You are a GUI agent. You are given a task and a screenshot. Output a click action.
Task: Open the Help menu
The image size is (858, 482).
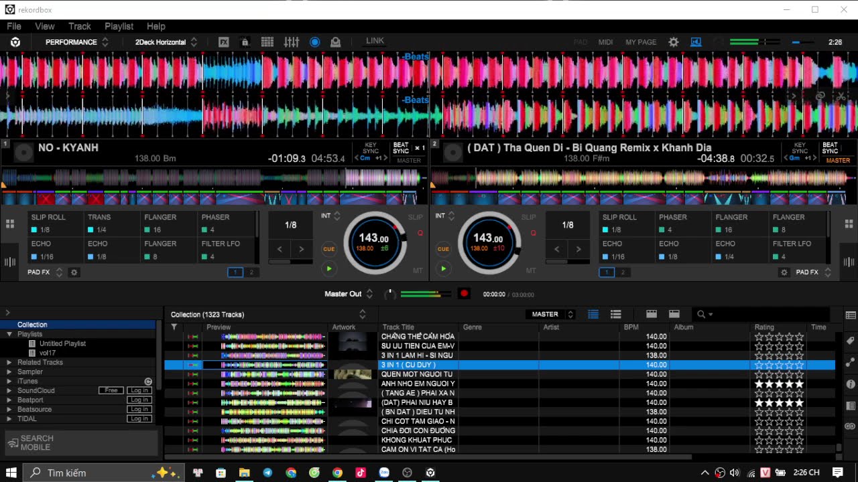(x=156, y=26)
